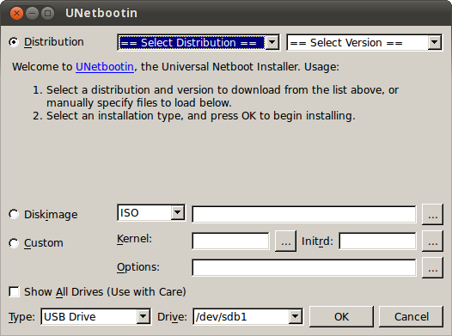Close the UNetbootin window
Image resolution: width=452 pixels, height=336 pixels.
[16, 13]
